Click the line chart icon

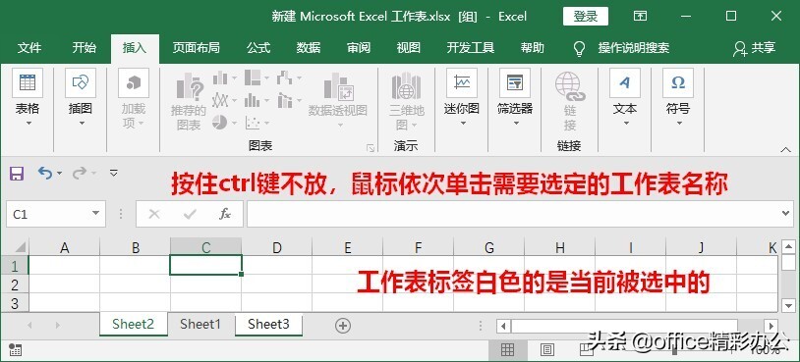pos(220,100)
